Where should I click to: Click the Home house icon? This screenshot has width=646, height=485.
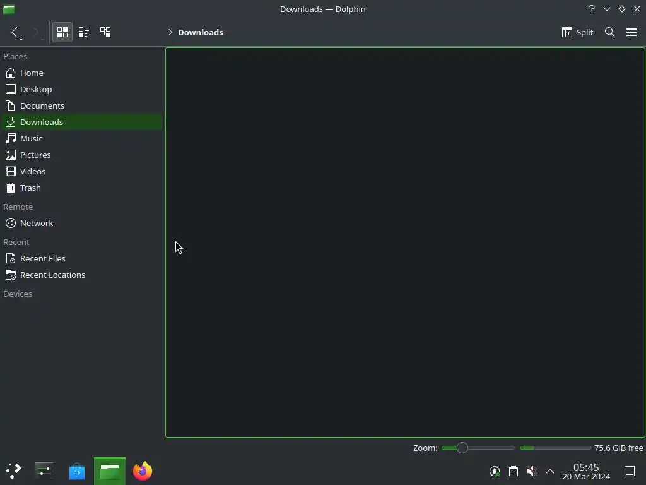pos(11,73)
